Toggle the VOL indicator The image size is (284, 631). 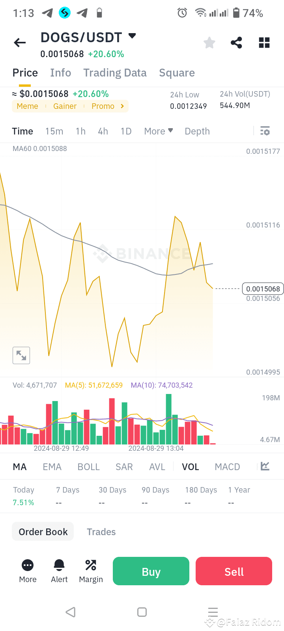pyautogui.click(x=191, y=467)
